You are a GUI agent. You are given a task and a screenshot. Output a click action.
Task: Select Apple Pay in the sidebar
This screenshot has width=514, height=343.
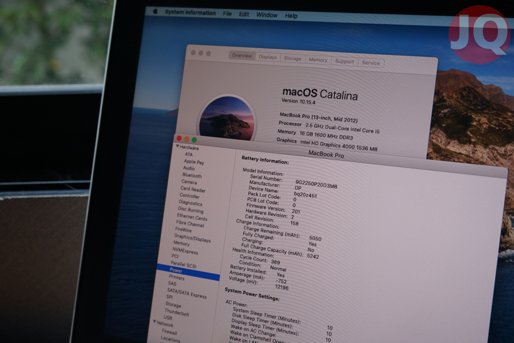(194, 162)
